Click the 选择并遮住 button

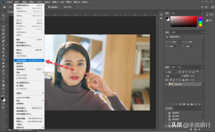[x=68, y=7]
